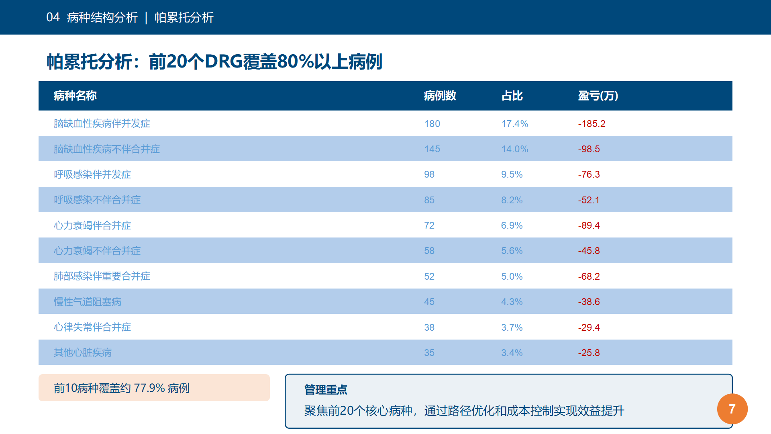
Task: Select 呼吸感染伴并发症 disease name
Action: click(92, 174)
